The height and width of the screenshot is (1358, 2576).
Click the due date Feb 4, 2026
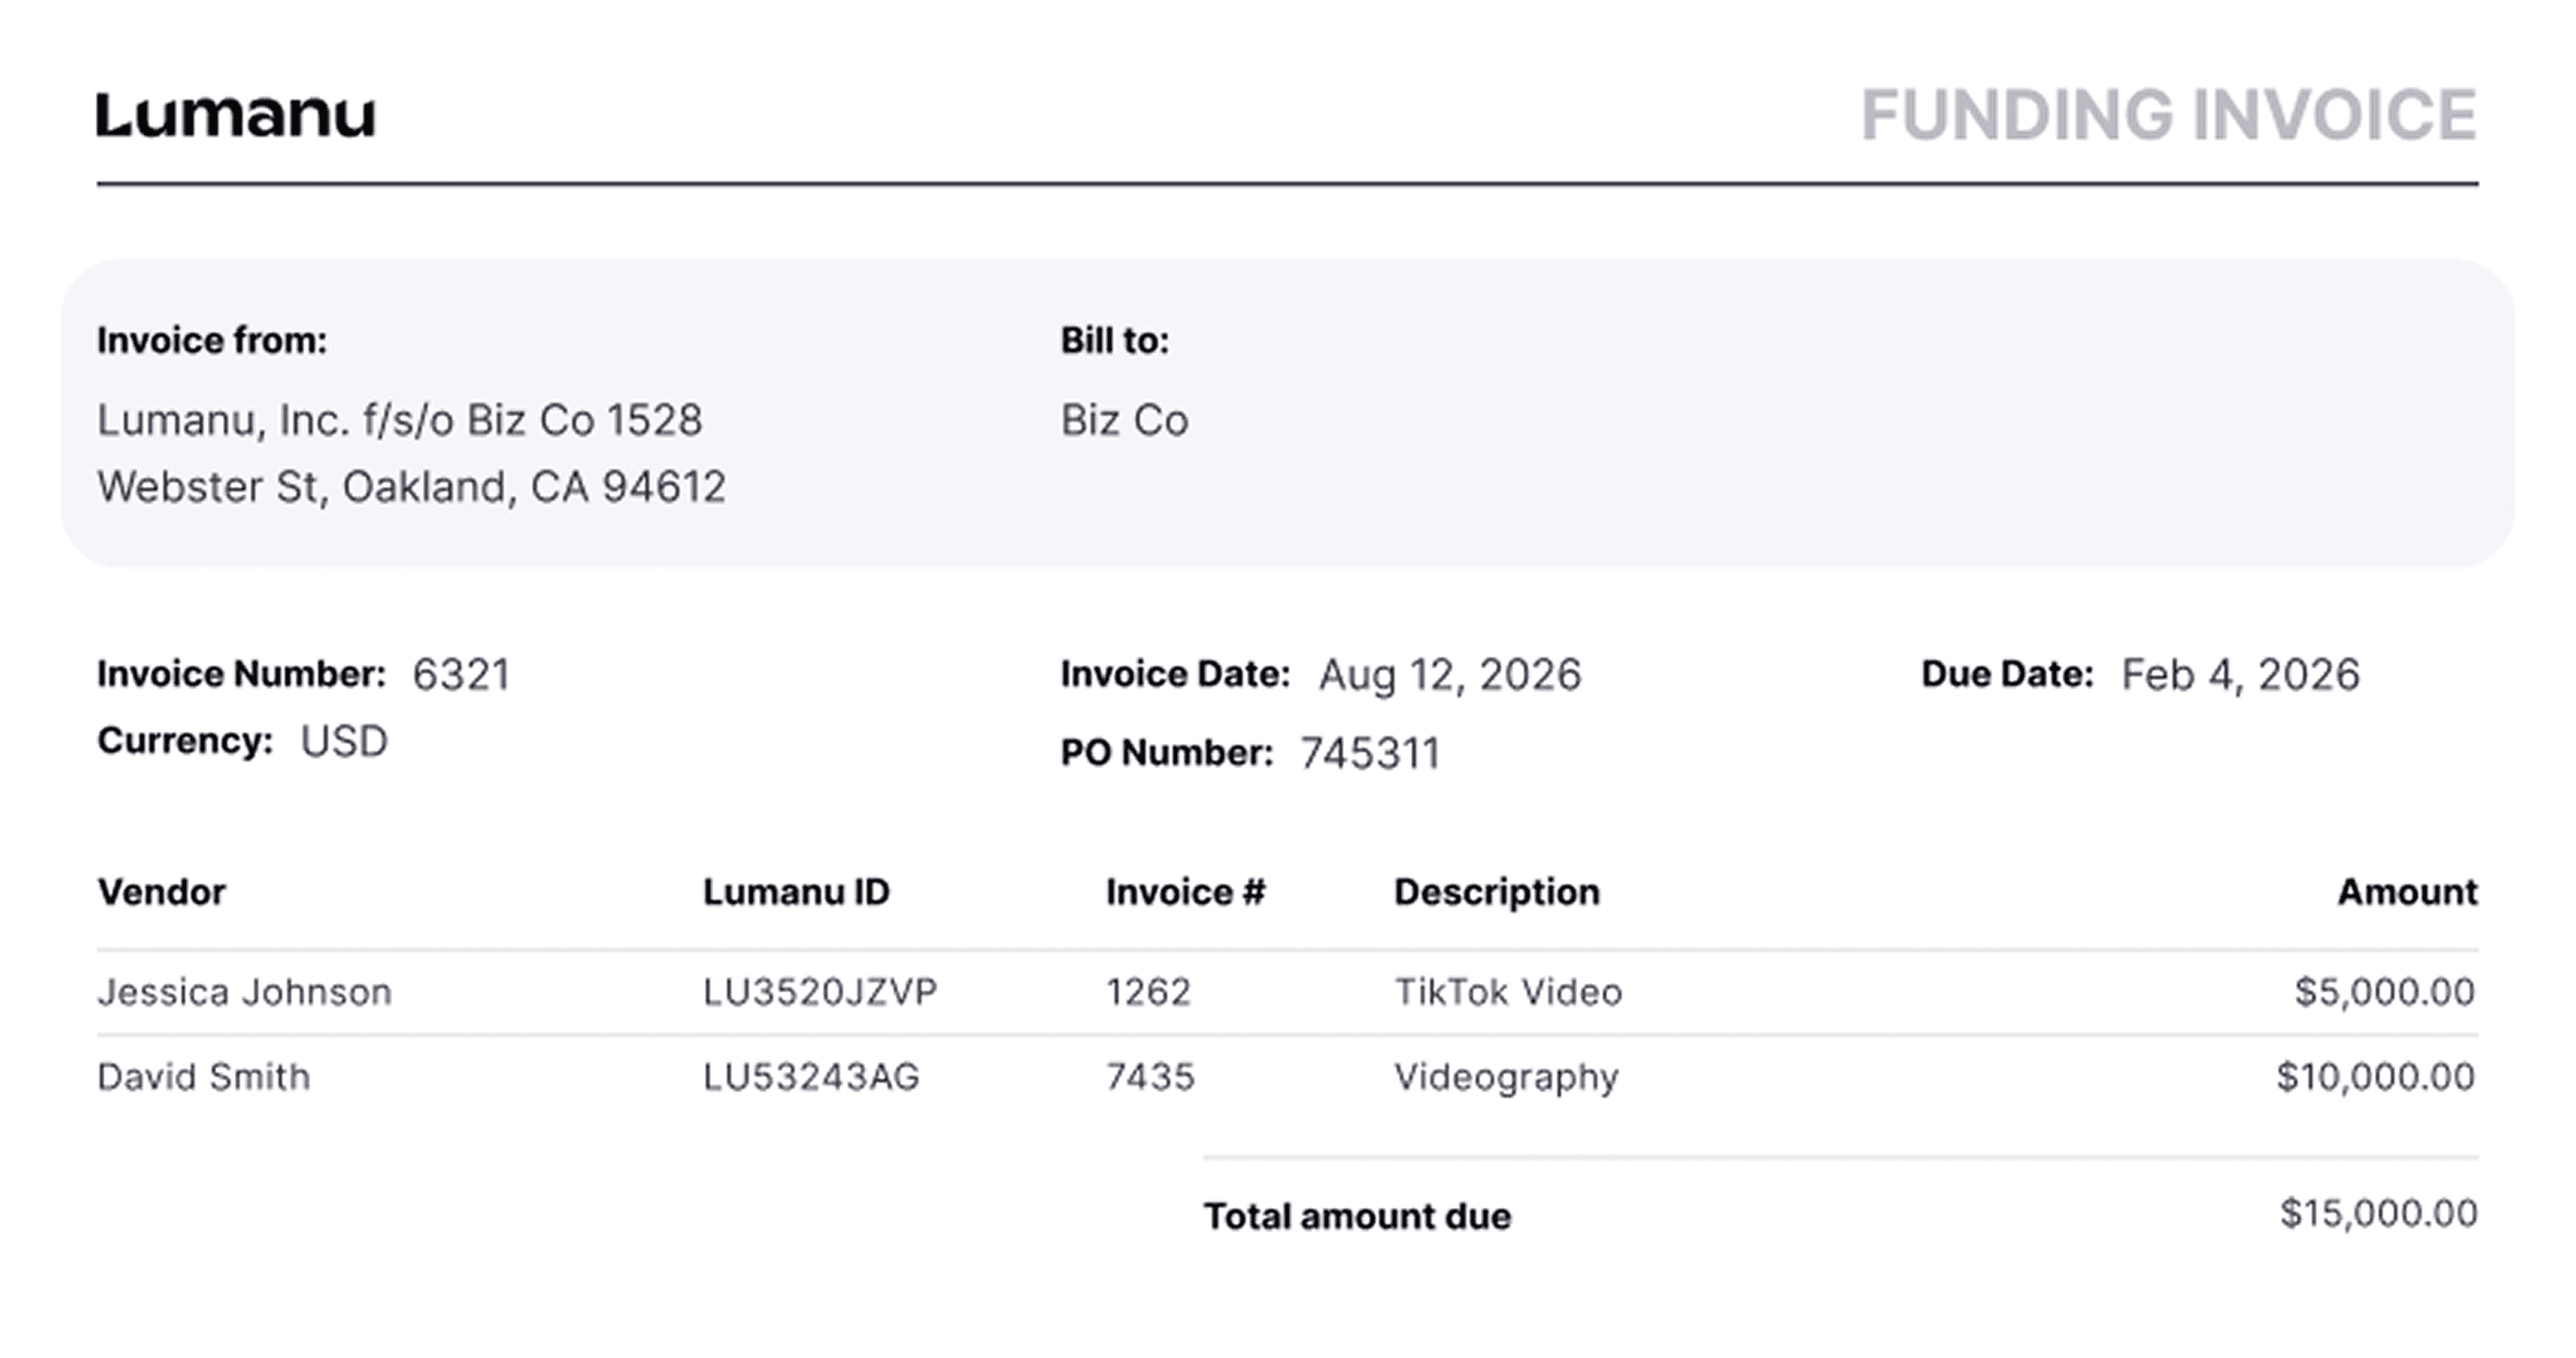[2240, 675]
